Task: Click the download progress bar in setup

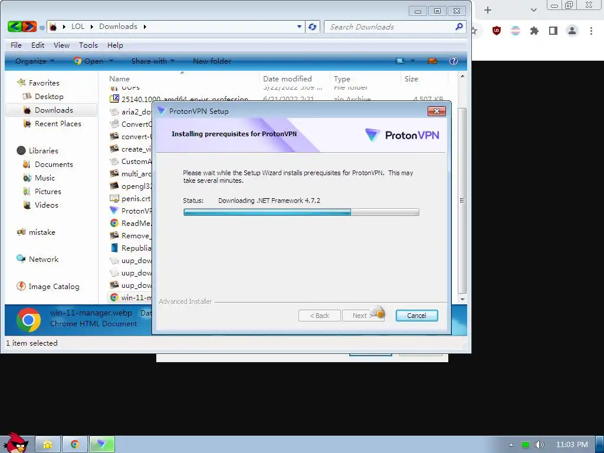Action: (x=301, y=212)
